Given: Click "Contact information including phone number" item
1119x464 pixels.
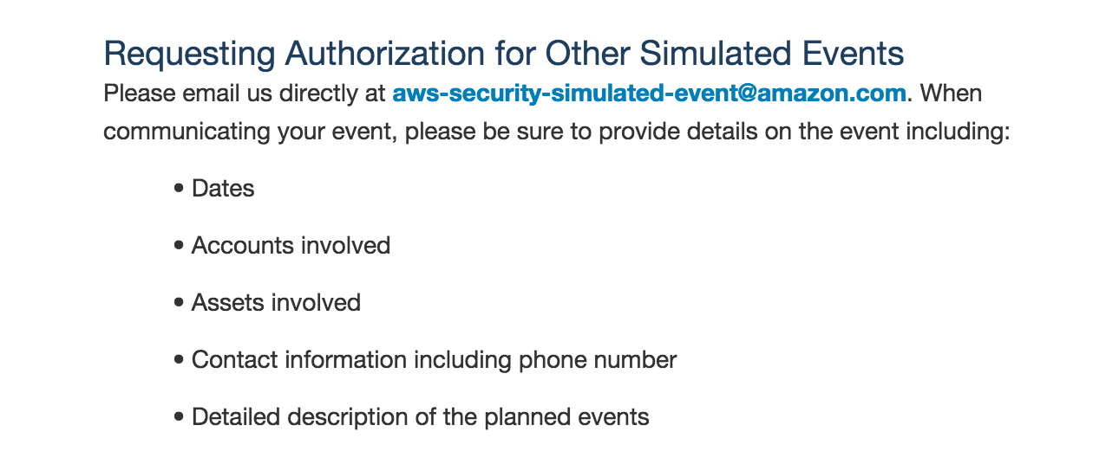Looking at the screenshot, I should coord(434,360).
